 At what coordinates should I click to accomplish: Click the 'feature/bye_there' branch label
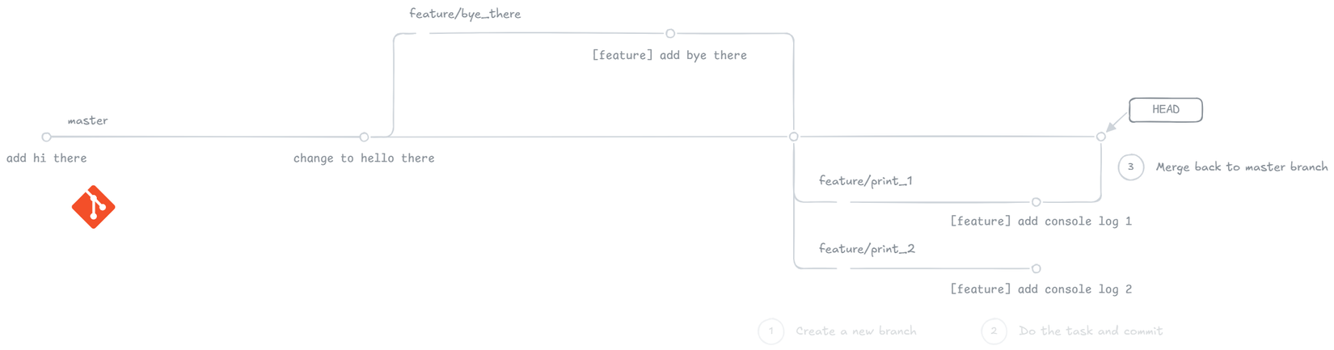(x=465, y=14)
